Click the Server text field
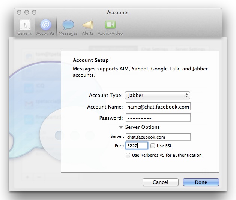The image size is (236, 200). [x=158, y=137]
